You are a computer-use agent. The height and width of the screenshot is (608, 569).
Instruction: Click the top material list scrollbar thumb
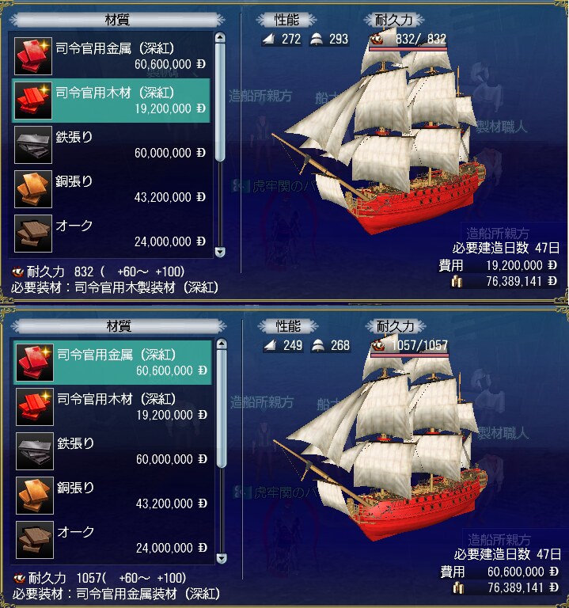(x=220, y=102)
